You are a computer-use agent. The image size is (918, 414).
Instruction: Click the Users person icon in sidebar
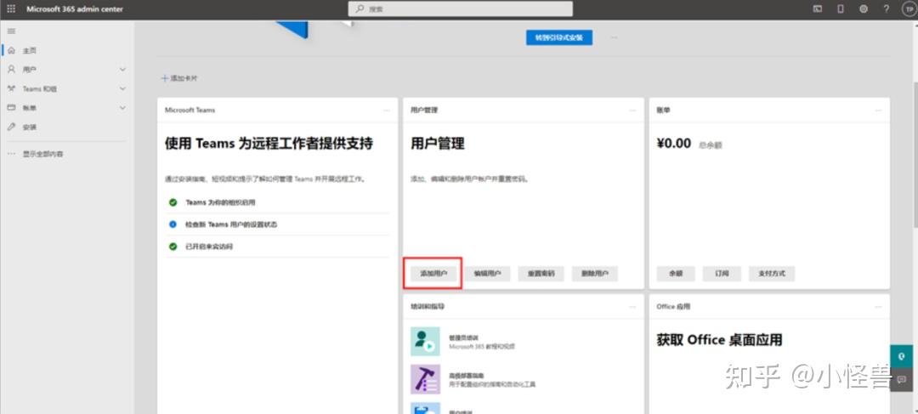[x=11, y=69]
